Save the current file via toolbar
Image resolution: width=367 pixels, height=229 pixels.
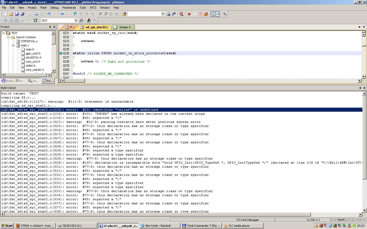[x=17, y=14]
